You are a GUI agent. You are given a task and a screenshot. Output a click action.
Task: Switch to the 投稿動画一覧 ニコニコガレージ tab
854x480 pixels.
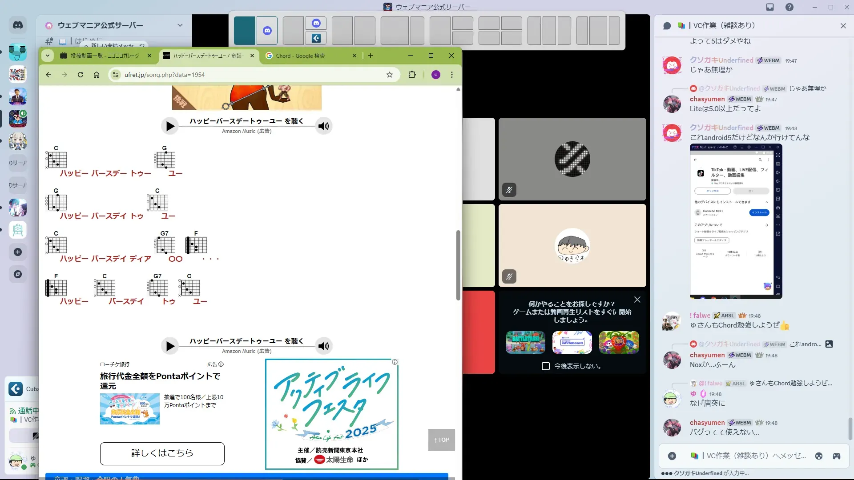(105, 56)
